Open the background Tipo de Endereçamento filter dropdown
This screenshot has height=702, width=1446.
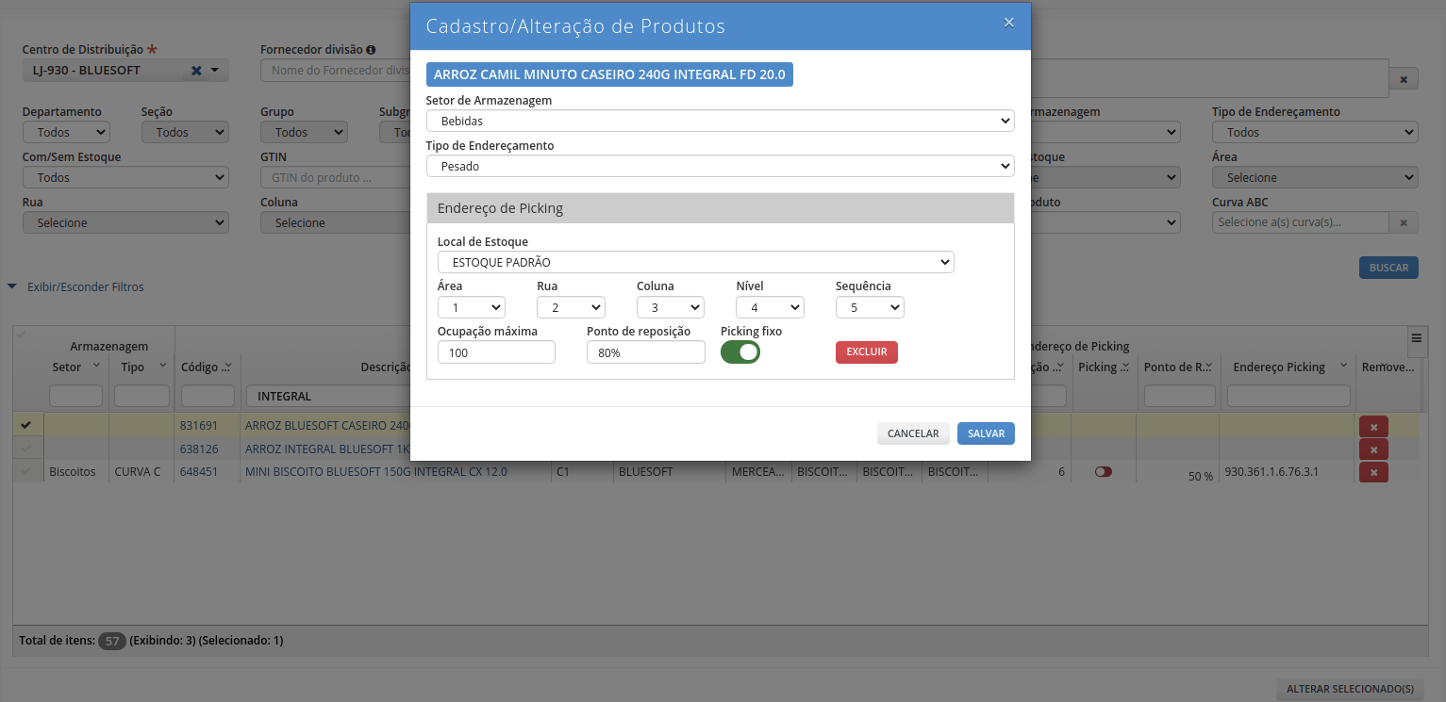1315,133
